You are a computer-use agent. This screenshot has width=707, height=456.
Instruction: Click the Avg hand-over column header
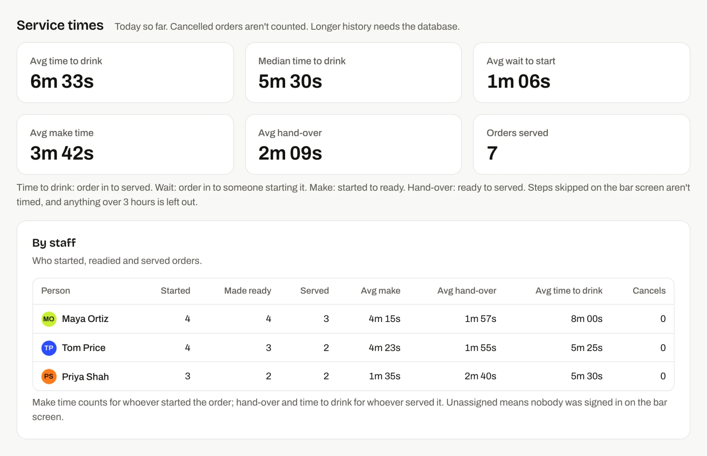click(x=467, y=291)
